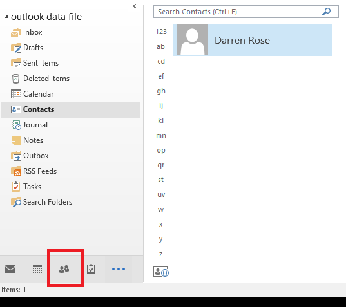Jump to the '123' index section
Viewport: 346px width, 307px height.
(161, 32)
